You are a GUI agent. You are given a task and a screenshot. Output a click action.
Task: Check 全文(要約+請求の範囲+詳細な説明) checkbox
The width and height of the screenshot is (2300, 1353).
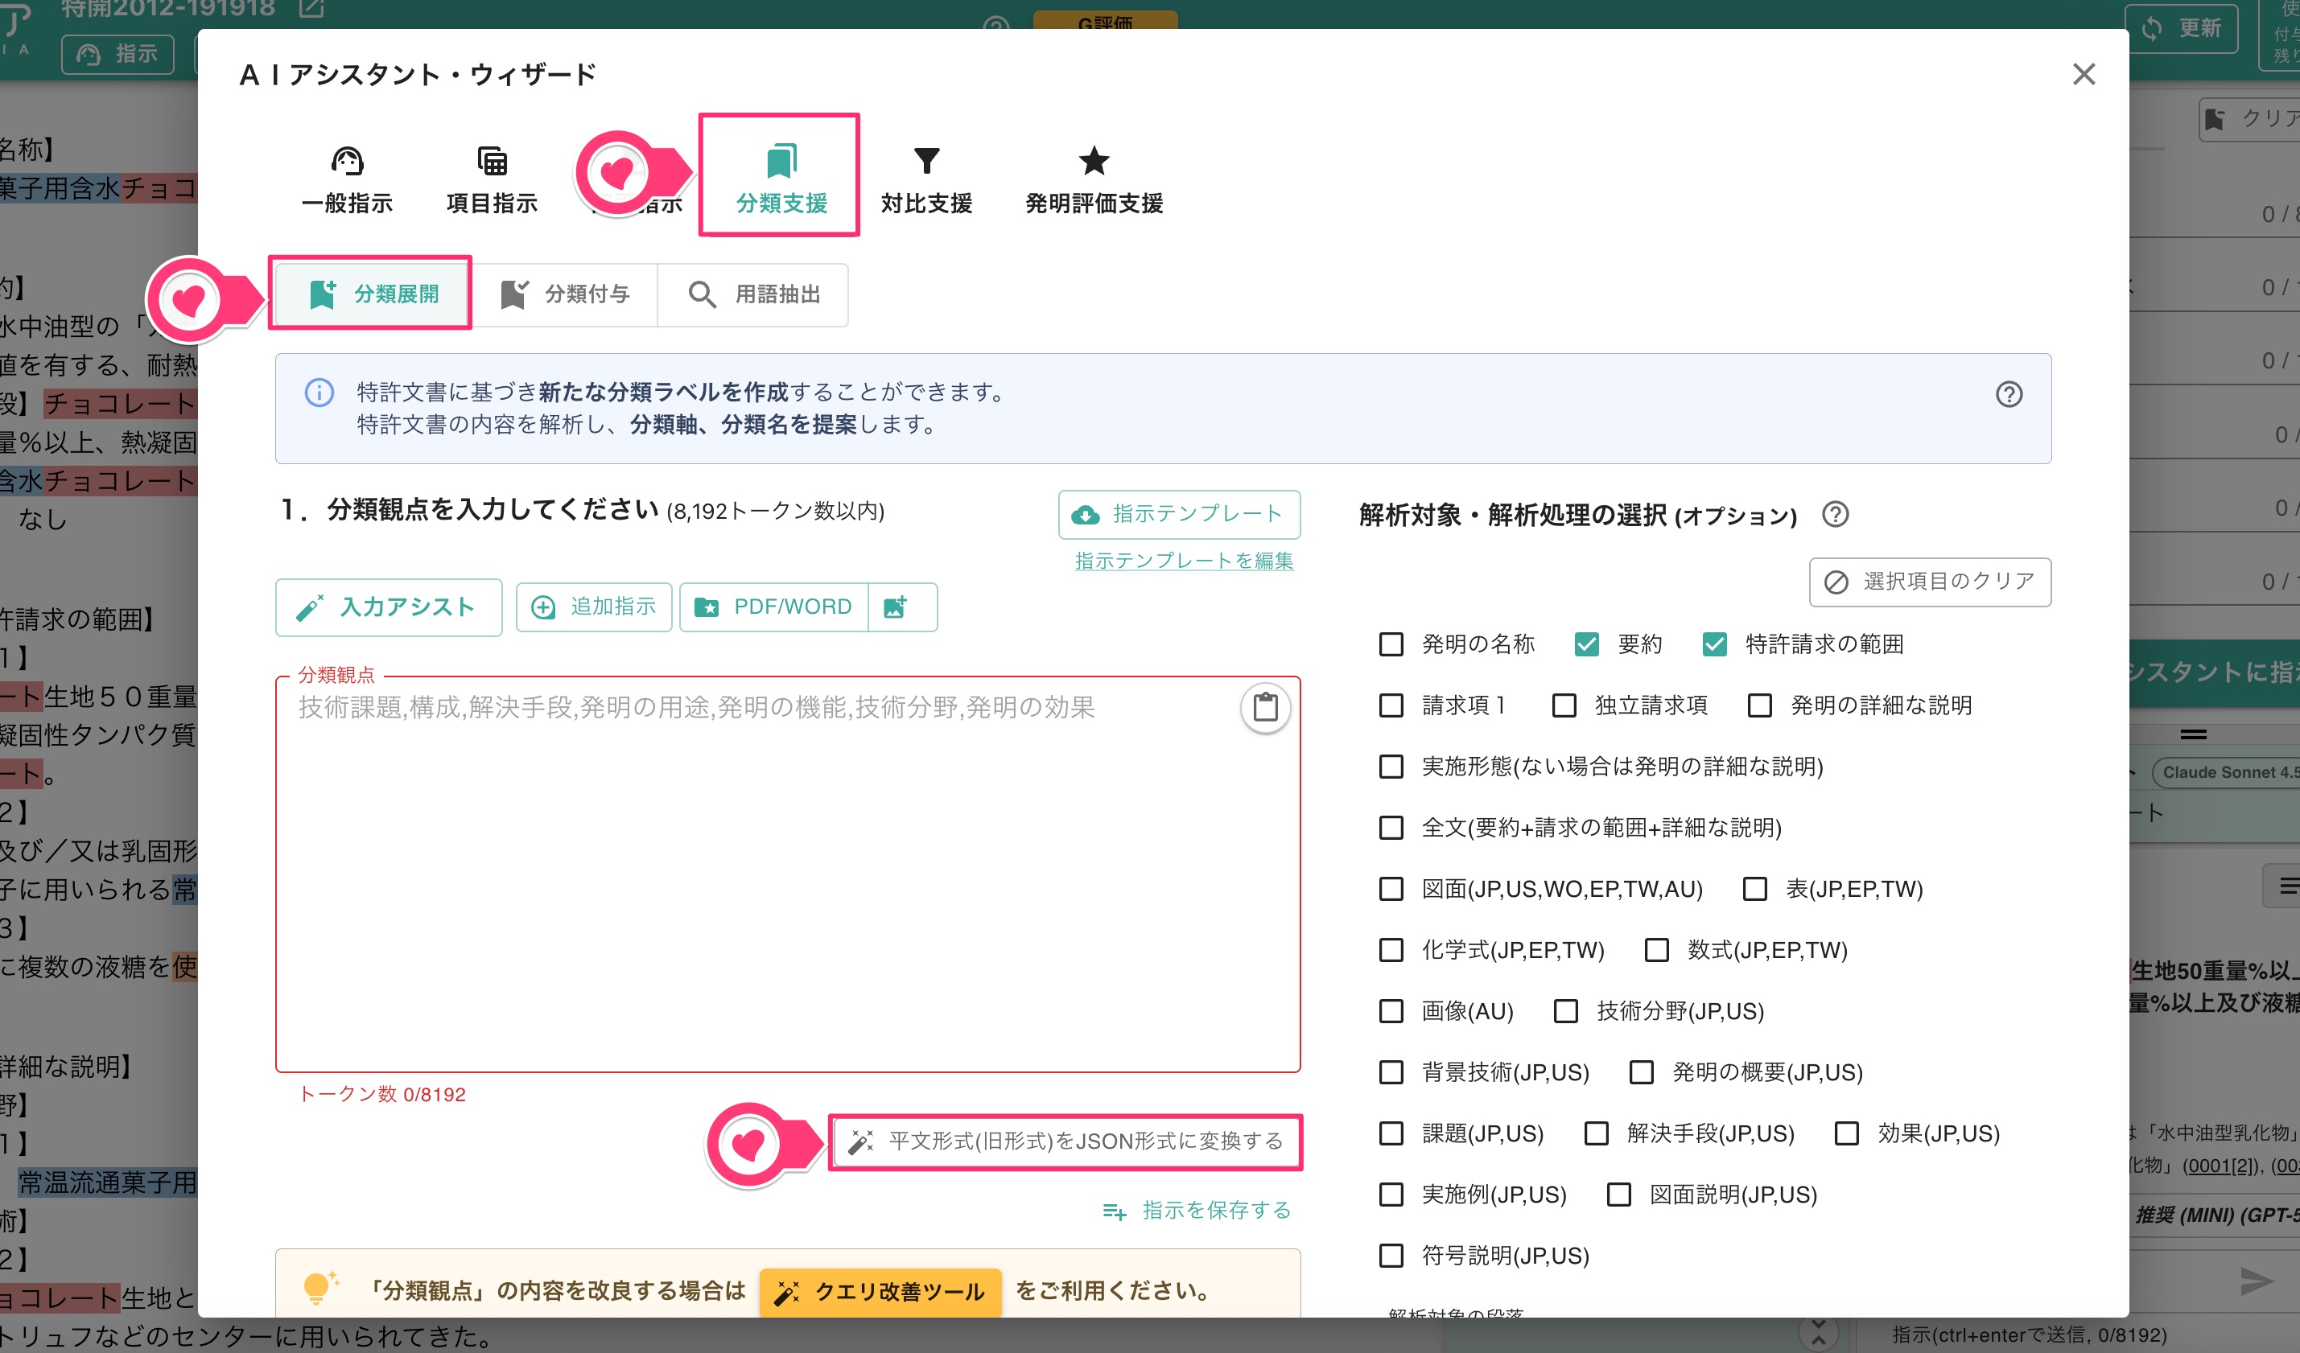point(1390,828)
